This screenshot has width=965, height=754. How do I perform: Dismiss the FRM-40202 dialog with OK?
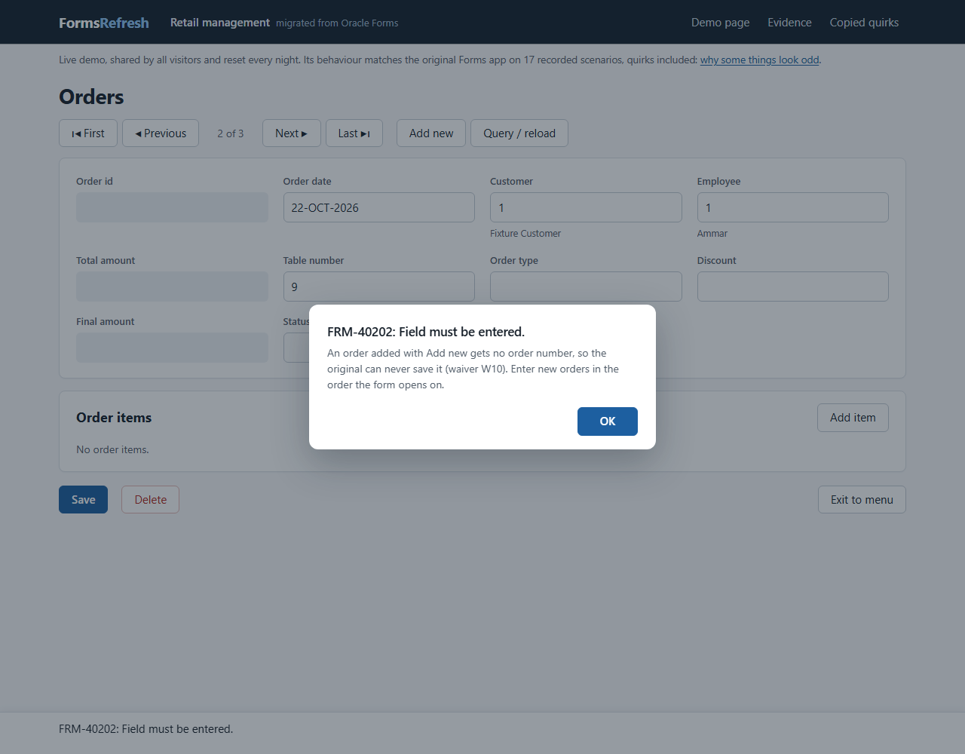pos(607,421)
